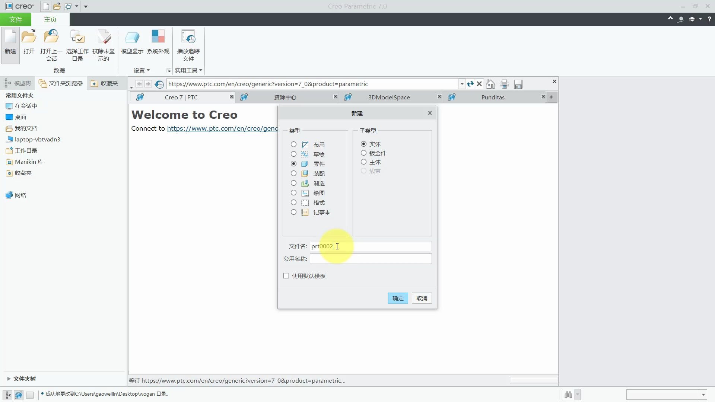715x402 pixels.
Task: Expand the 文件夹树 section
Action: [x=9, y=379]
